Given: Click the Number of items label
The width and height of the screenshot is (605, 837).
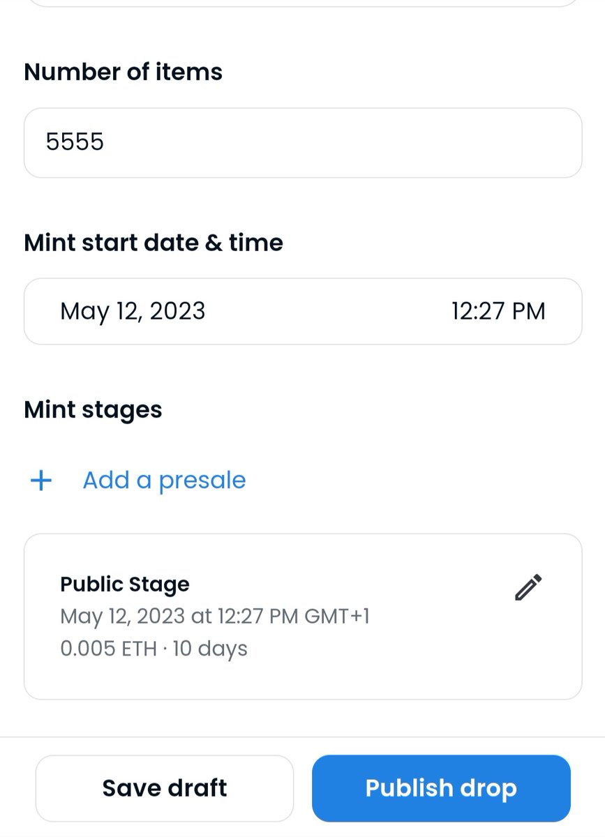Looking at the screenshot, I should coord(124,72).
